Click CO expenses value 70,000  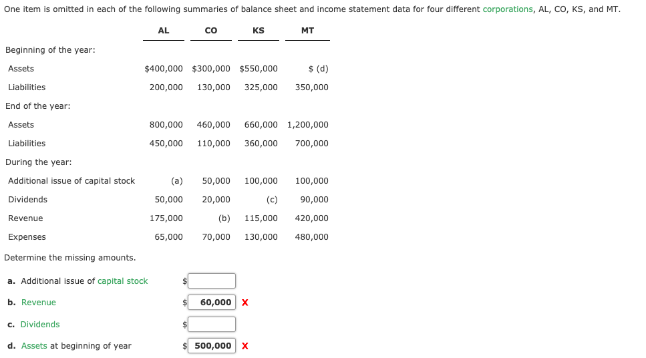click(216, 237)
